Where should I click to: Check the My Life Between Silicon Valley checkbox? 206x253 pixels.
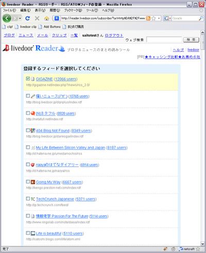click(28, 147)
